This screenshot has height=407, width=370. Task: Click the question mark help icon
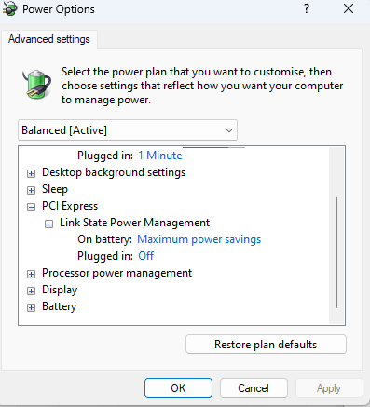click(307, 8)
